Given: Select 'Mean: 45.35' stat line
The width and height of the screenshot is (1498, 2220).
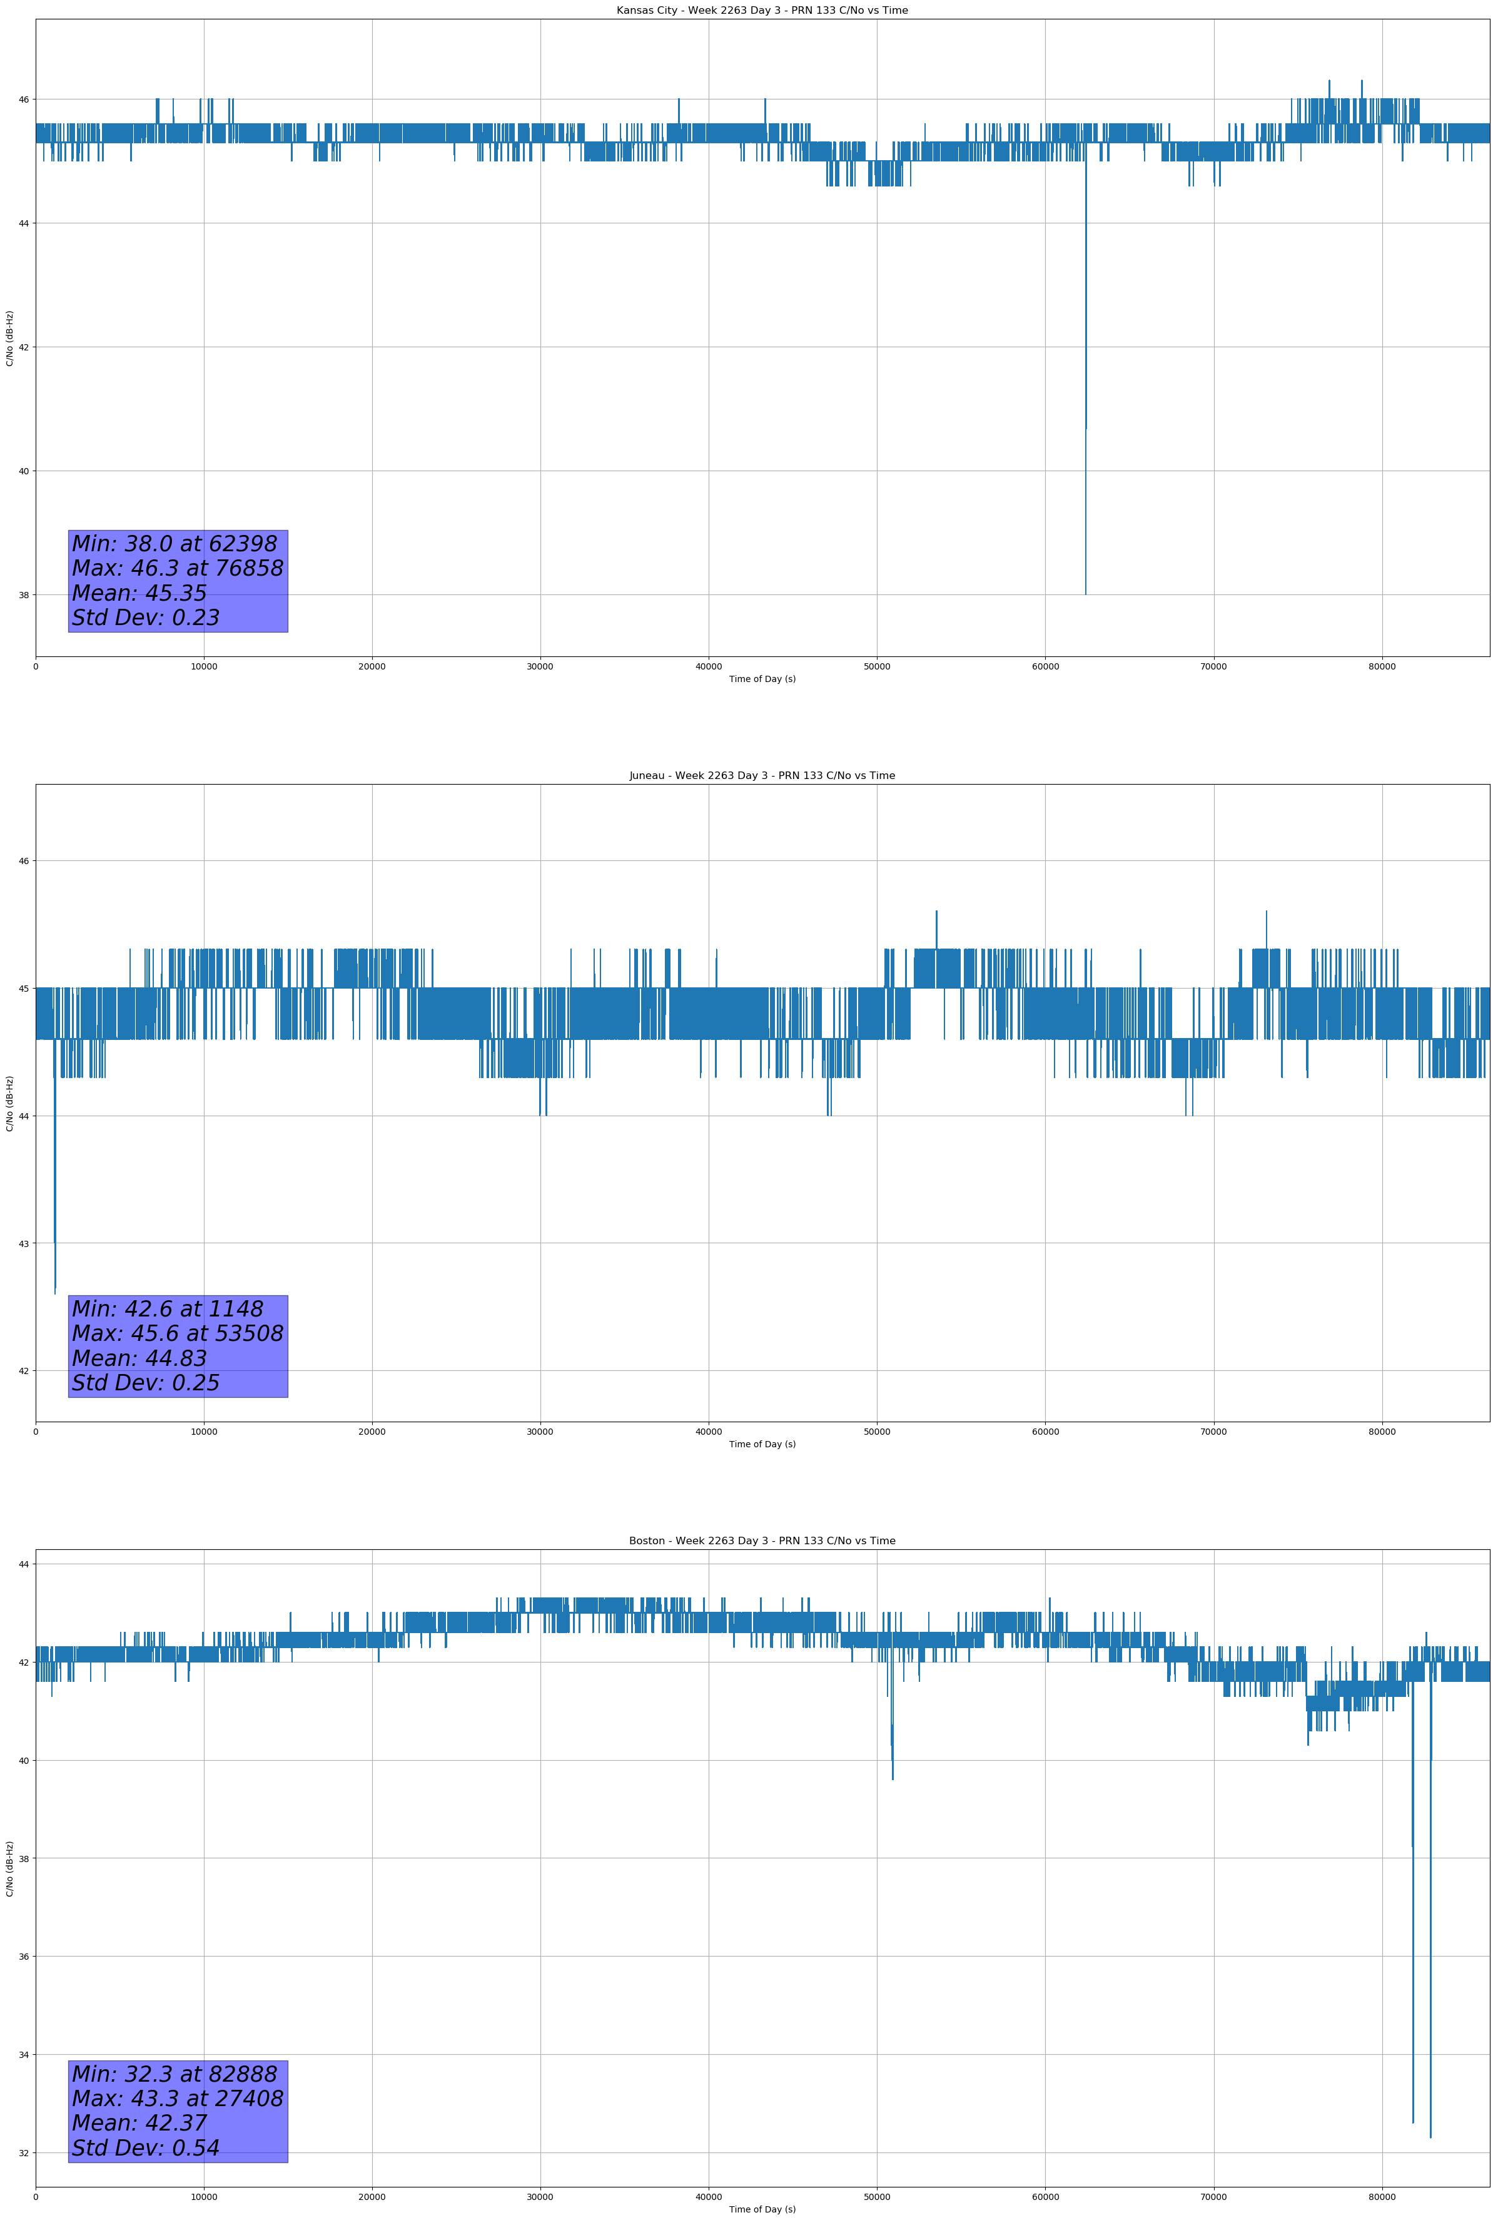Looking at the screenshot, I should coord(139,593).
